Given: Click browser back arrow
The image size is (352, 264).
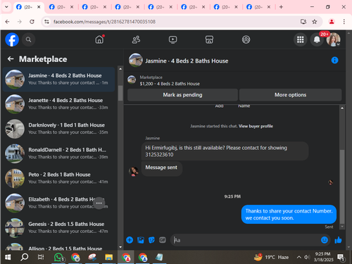Looking at the screenshot, I should [7, 22].
